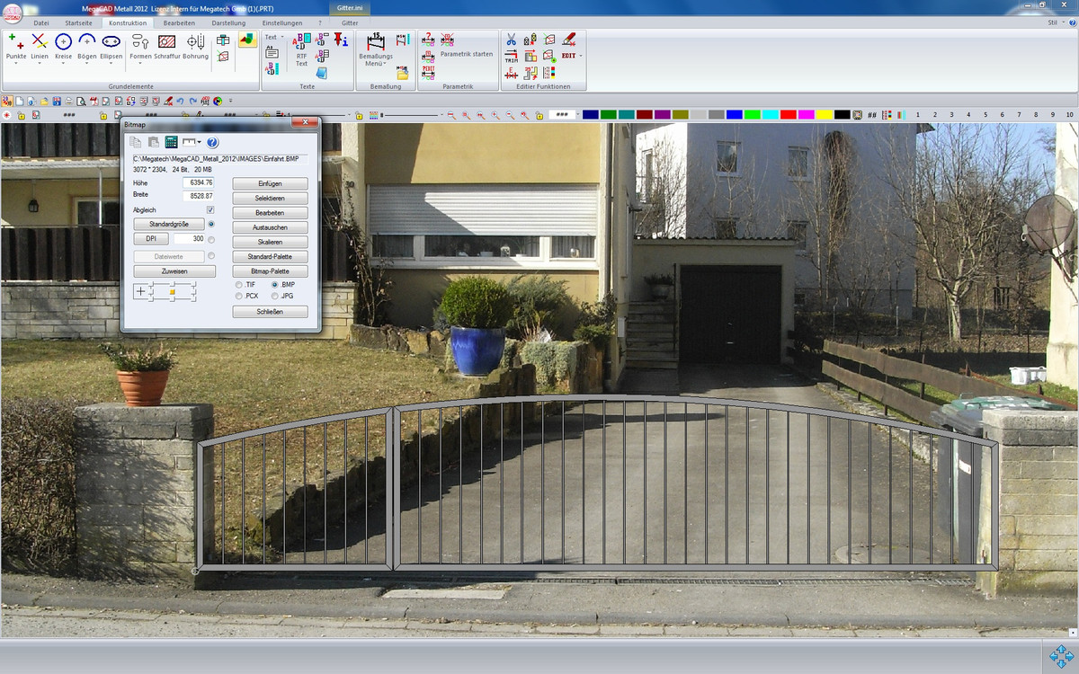
Task: Toggle the Abgleich checkbox
Action: 210,209
